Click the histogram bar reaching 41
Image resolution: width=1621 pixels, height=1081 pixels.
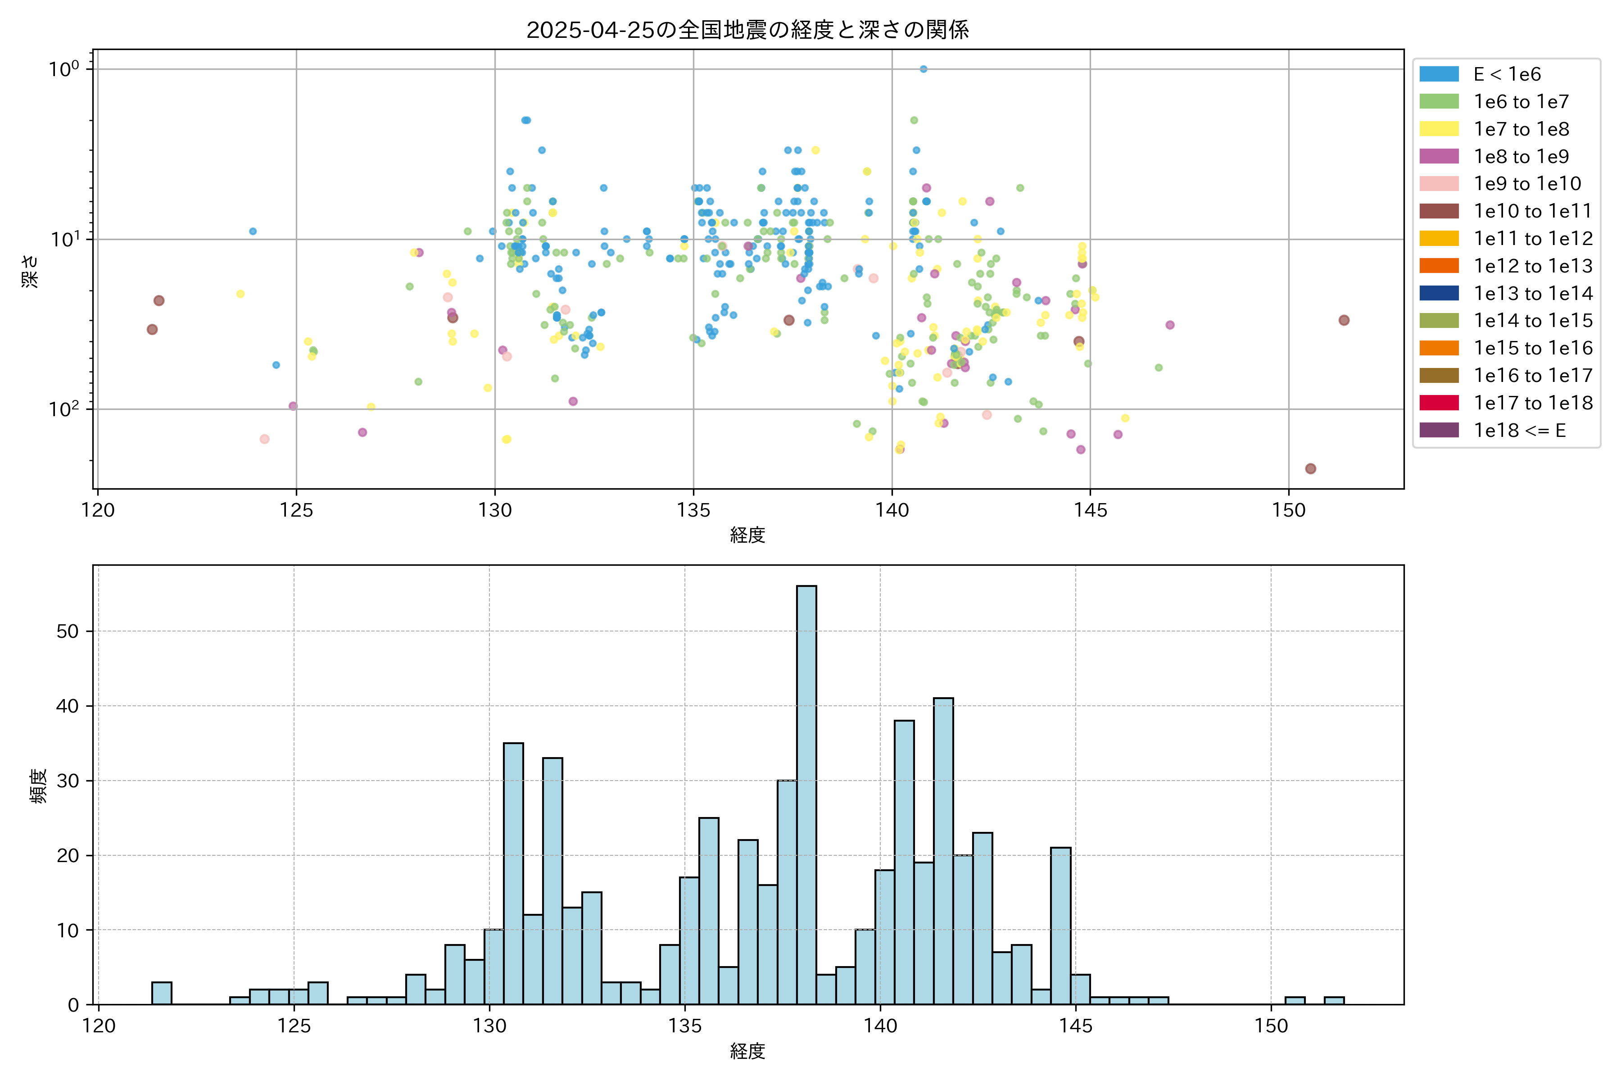pos(943,851)
